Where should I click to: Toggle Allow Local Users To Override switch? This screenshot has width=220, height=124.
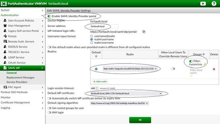click(x=173, y=68)
